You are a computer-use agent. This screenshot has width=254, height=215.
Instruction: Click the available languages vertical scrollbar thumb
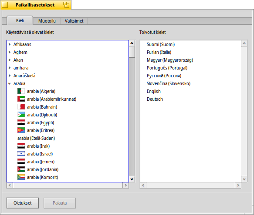coord(132,52)
